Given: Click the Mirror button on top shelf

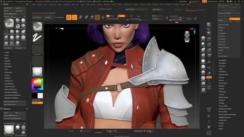Looking at the screenshot, I should coord(157,16).
